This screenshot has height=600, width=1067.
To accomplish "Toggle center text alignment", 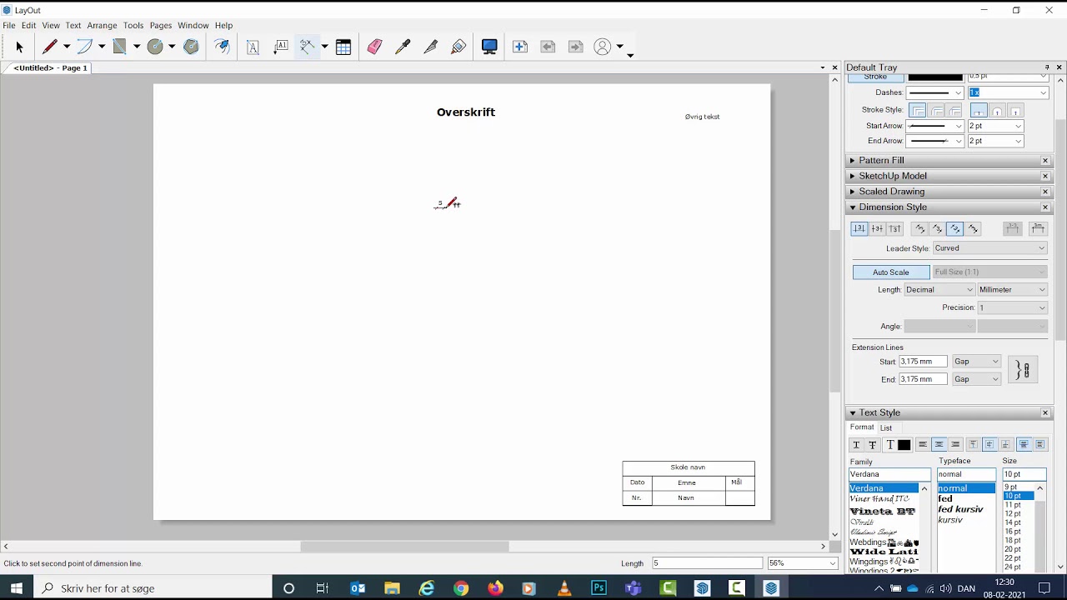I will [x=939, y=445].
